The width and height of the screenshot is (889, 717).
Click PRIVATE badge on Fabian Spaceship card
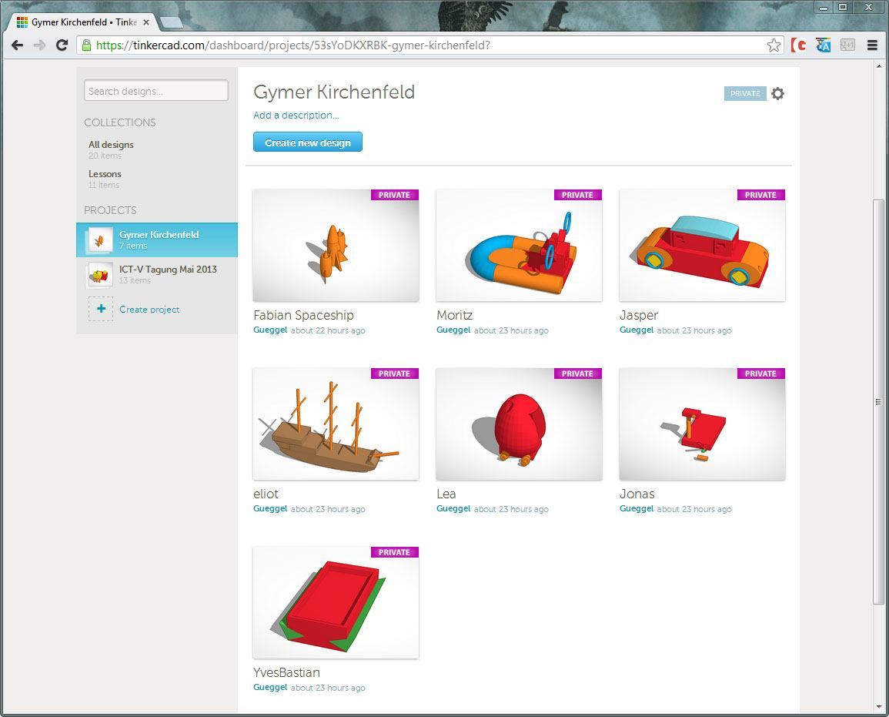[x=395, y=195]
